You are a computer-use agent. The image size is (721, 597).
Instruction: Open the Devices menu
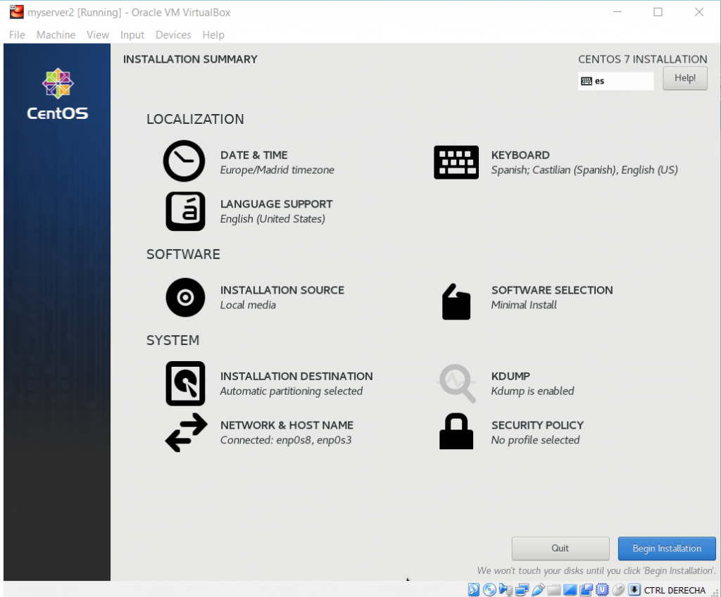[x=173, y=35]
